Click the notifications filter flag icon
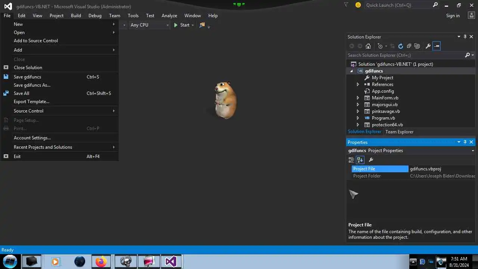The width and height of the screenshot is (478, 269). [x=346, y=5]
